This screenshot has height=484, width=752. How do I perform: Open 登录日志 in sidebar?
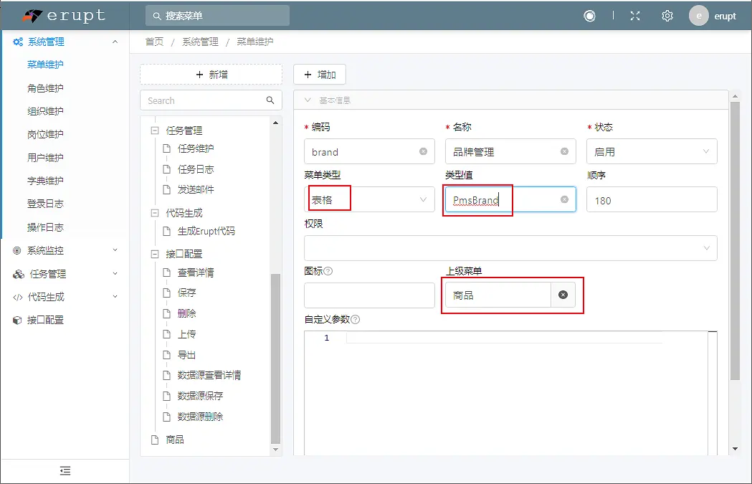tap(45, 204)
